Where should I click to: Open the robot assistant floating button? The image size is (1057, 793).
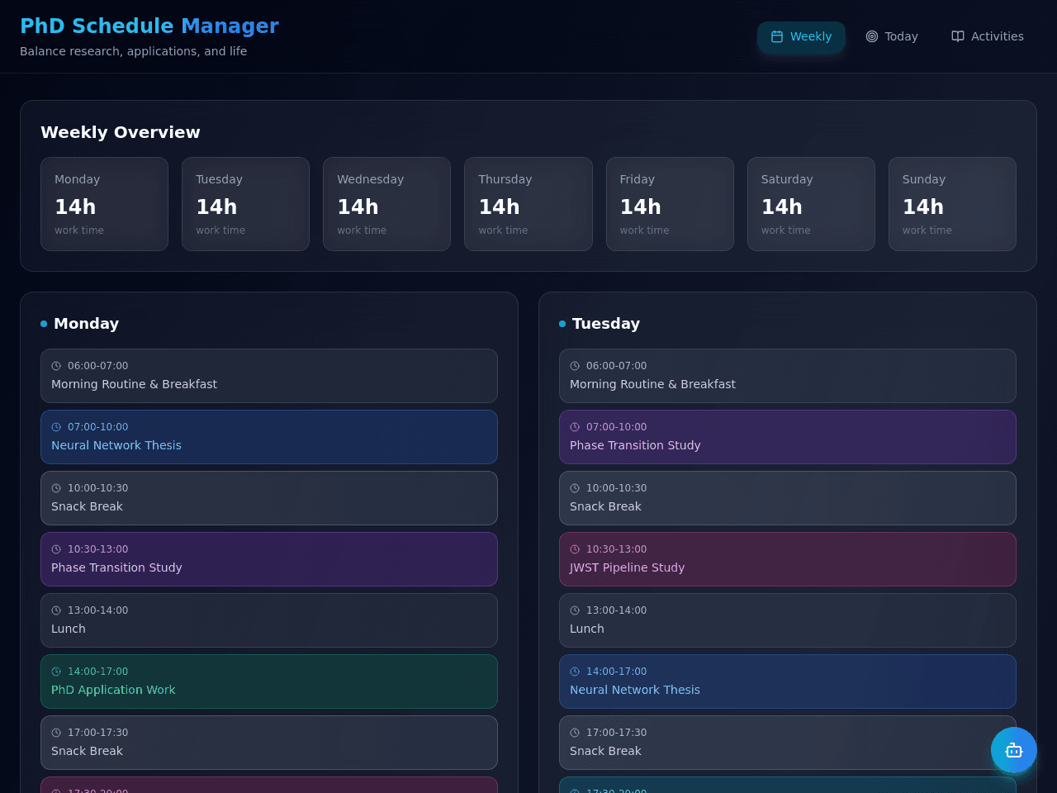tap(1014, 750)
